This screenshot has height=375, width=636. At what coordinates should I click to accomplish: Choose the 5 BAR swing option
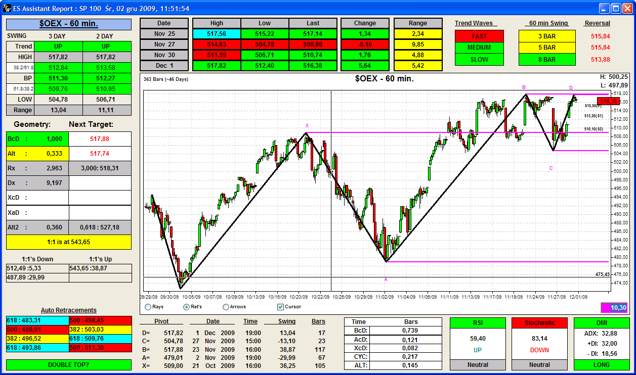pos(547,48)
